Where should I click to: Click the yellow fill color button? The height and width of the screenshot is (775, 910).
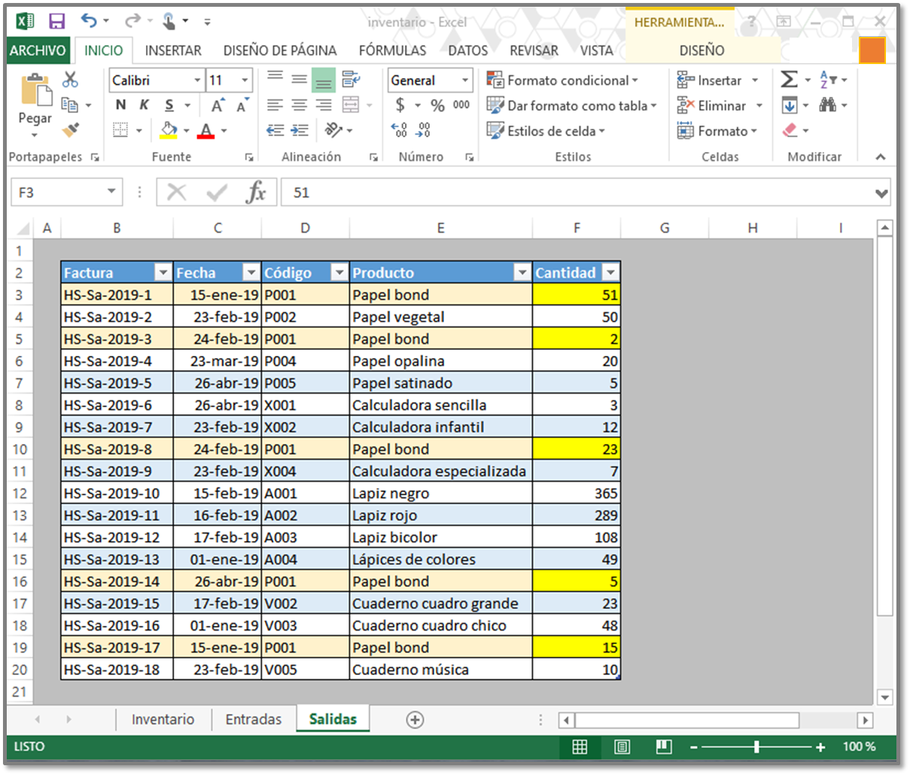[x=169, y=131]
